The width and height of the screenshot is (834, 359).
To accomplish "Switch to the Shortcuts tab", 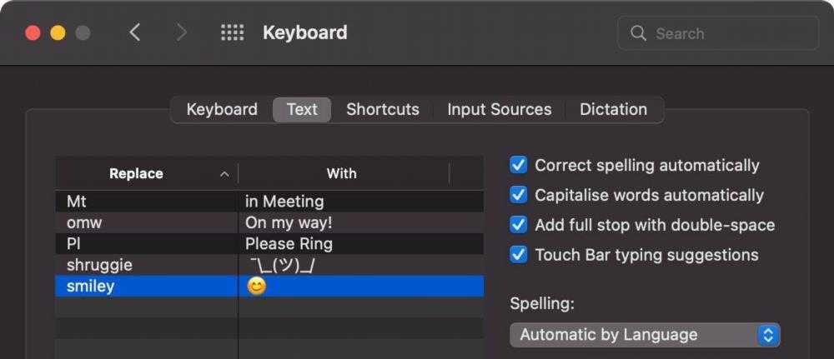I will [383, 109].
